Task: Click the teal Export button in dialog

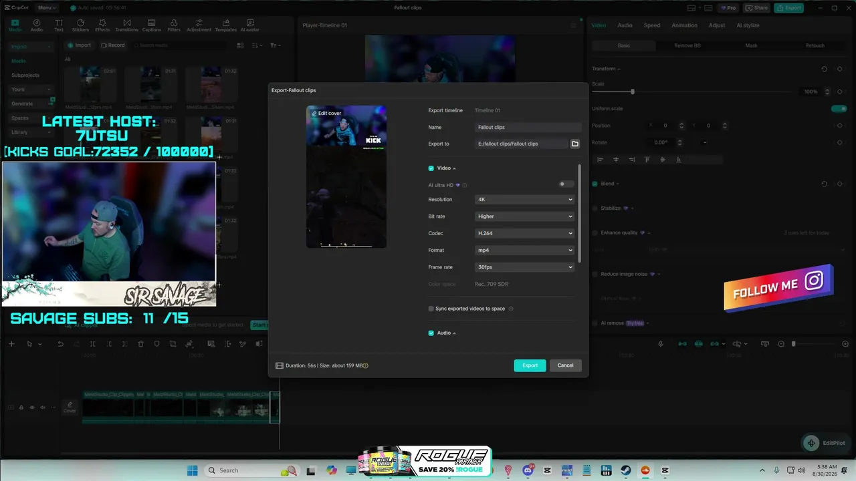Action: coord(530,365)
